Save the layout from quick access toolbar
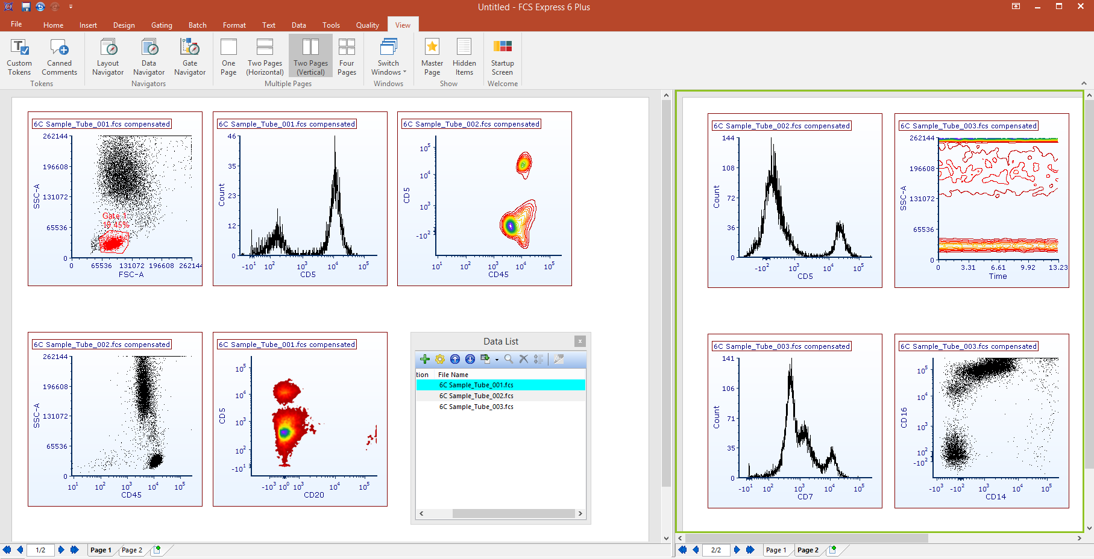This screenshot has width=1094, height=559. pos(26,7)
